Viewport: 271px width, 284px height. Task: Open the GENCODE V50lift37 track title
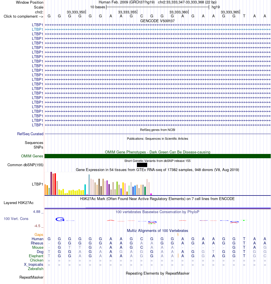pos(157,21)
